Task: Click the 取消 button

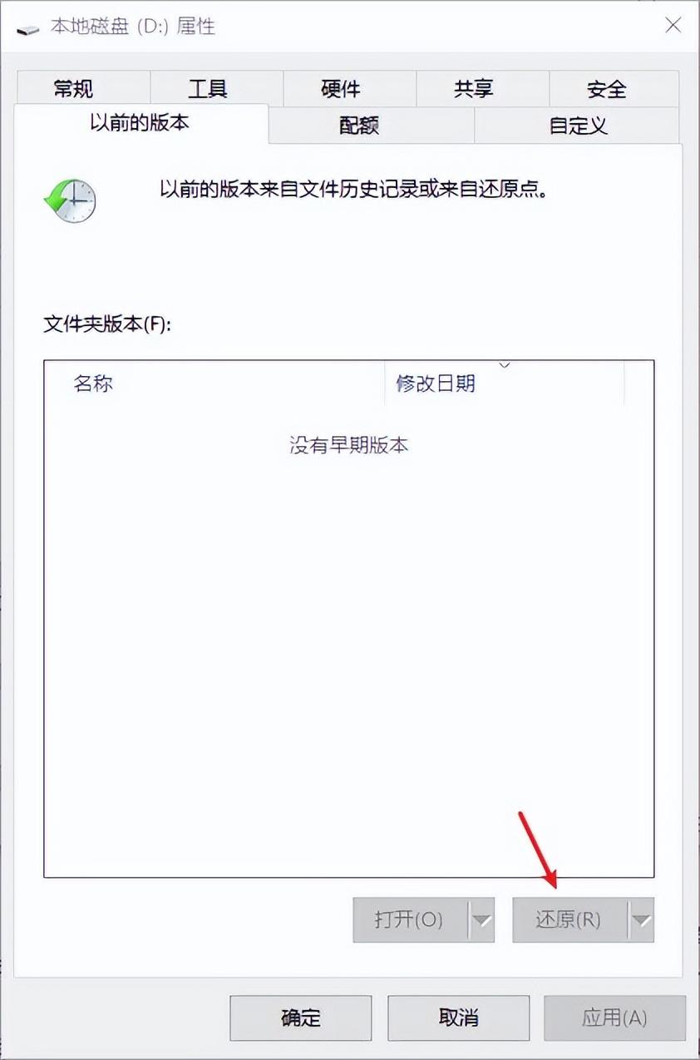Action: [459, 1018]
